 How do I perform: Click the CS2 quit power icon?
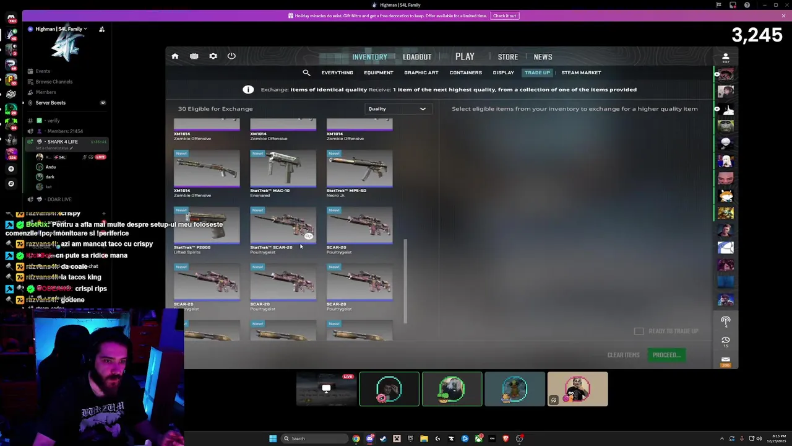231,56
